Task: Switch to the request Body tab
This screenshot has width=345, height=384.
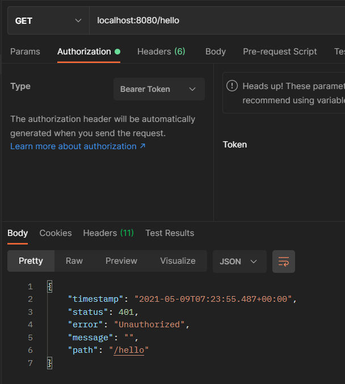Action: click(x=216, y=52)
